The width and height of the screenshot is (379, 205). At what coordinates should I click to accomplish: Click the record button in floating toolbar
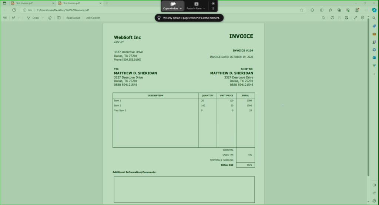213,3
